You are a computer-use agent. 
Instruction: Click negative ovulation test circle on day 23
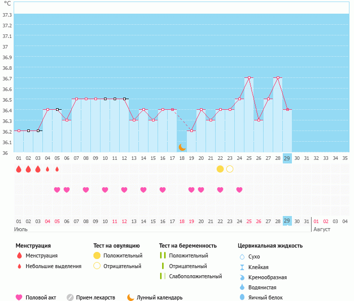[230, 169]
